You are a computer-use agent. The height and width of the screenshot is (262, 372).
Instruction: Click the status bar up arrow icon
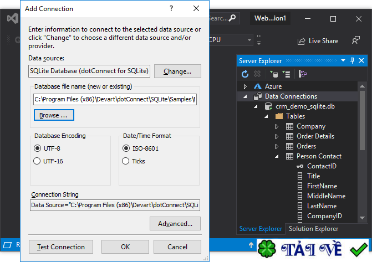pos(251,245)
